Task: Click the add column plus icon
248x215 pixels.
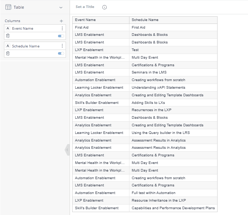Action: (61, 21)
